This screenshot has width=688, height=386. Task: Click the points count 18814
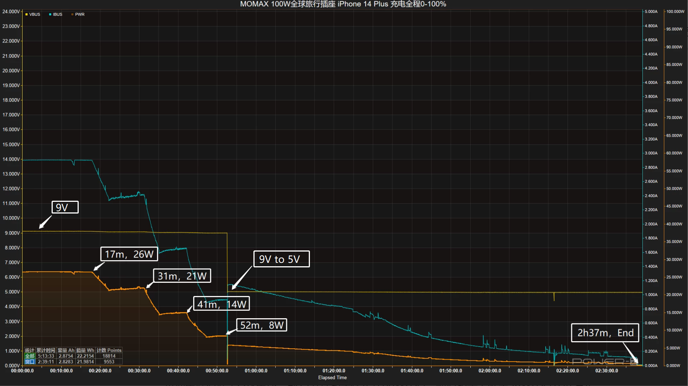point(109,356)
